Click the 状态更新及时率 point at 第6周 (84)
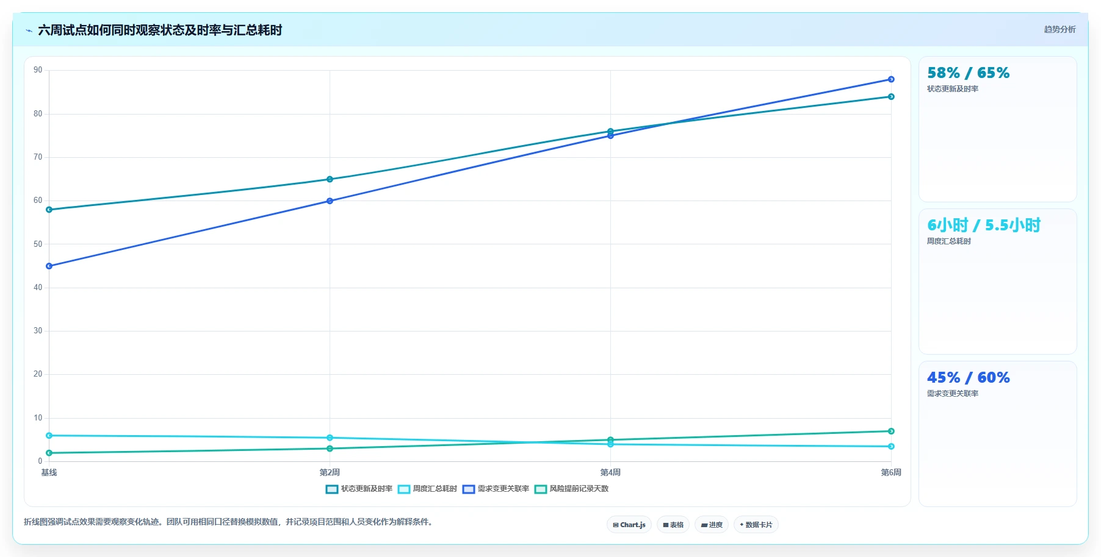 pos(891,97)
